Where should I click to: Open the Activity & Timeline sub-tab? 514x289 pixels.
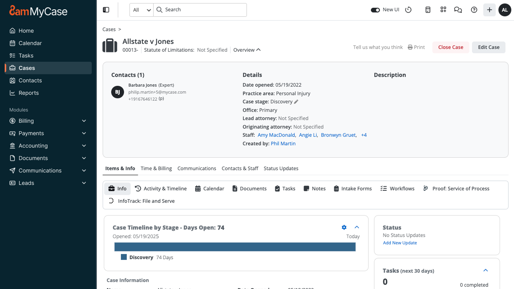tap(161, 188)
